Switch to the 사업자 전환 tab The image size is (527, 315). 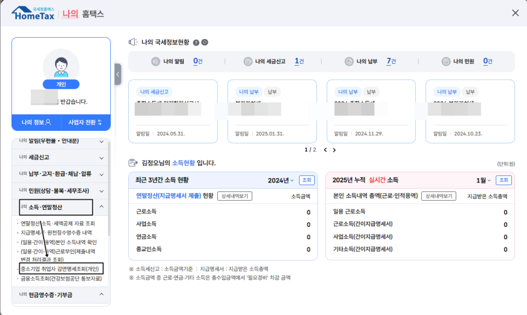(86, 122)
